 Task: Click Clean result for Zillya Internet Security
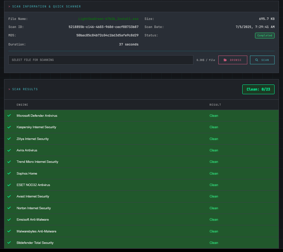point(214,139)
